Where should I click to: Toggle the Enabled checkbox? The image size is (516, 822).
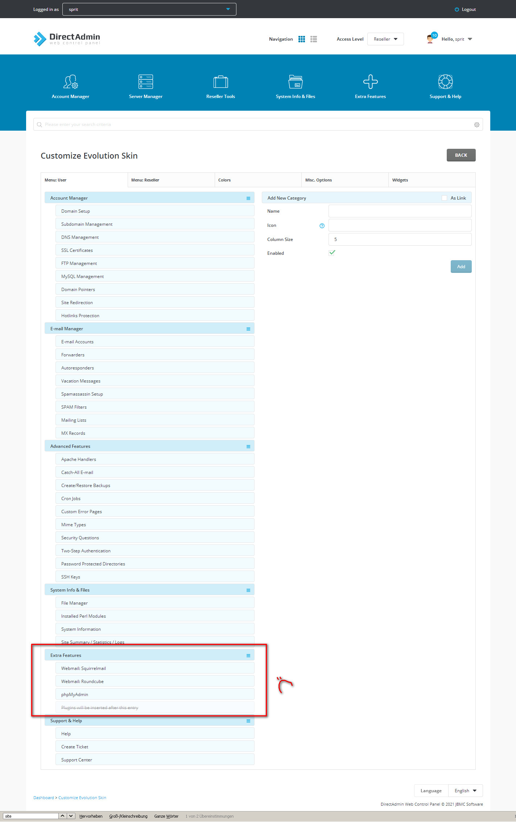[x=332, y=253]
